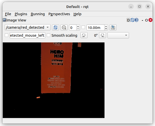
Task: Click the Image View plugin icon
Action: coord(4,20)
